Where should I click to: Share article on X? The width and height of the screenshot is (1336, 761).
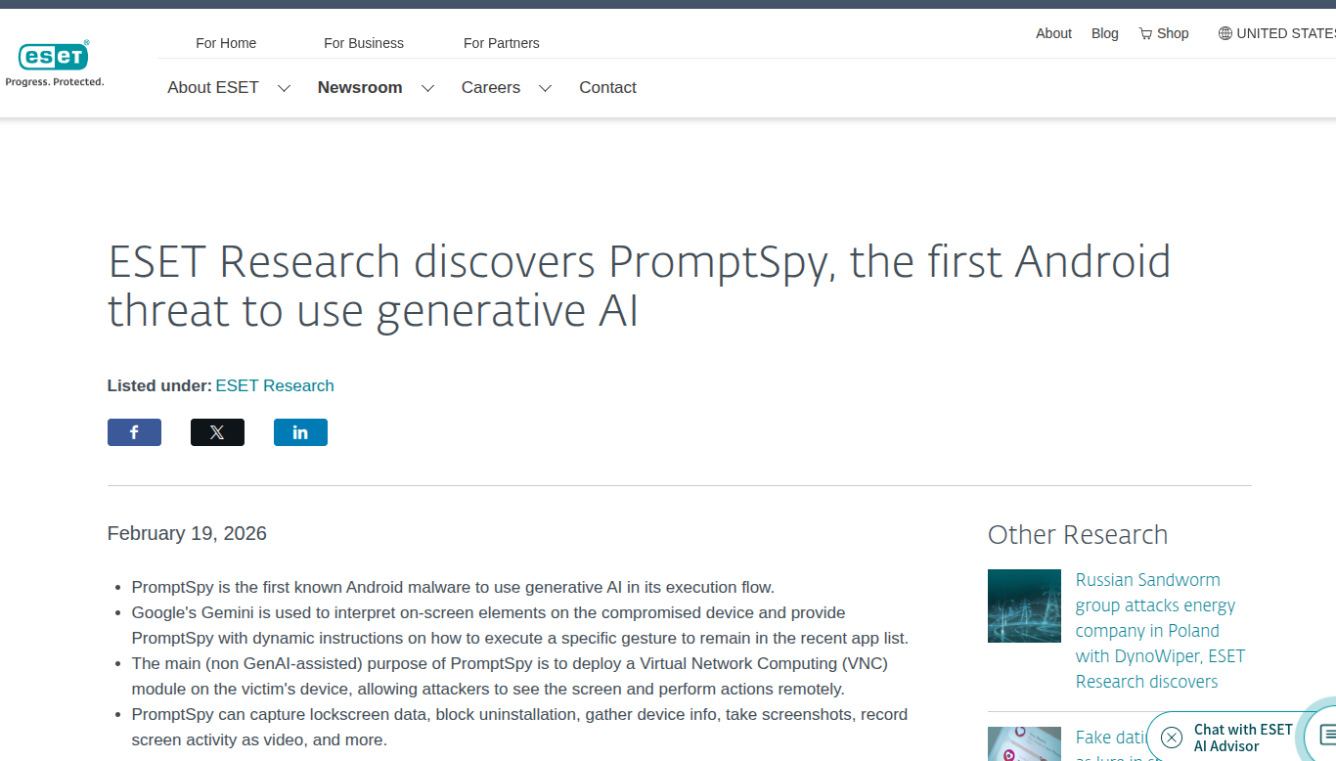pos(217,432)
